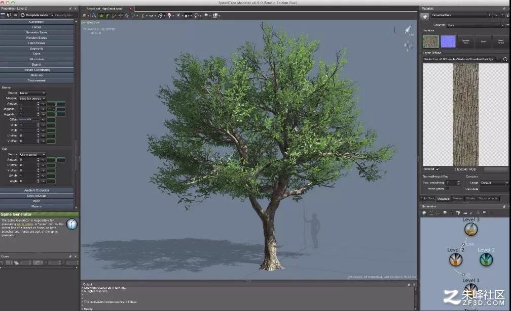Select the teal Level 2 generator node
This screenshot has height=311, width=511.
[486, 259]
